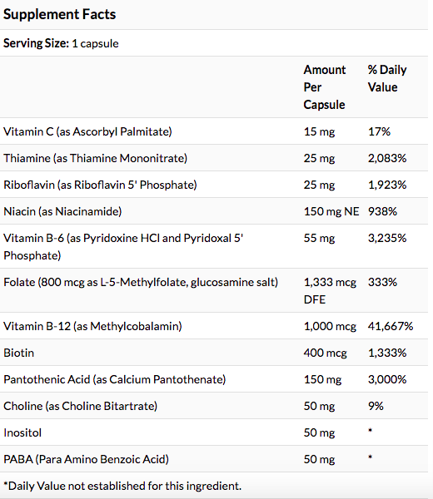Click the % Daily Value column header
This screenshot has height=499, width=433.
point(387,78)
